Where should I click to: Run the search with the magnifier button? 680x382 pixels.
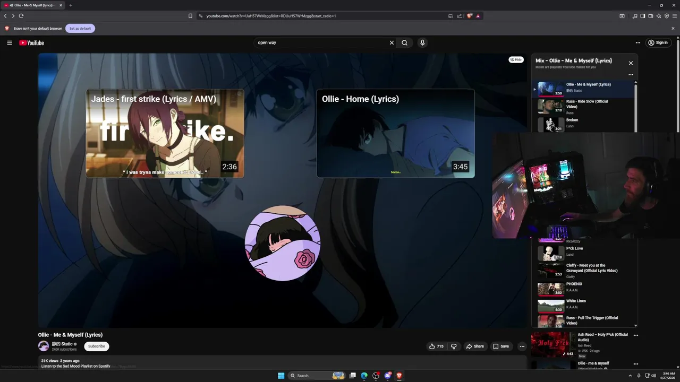pyautogui.click(x=405, y=42)
